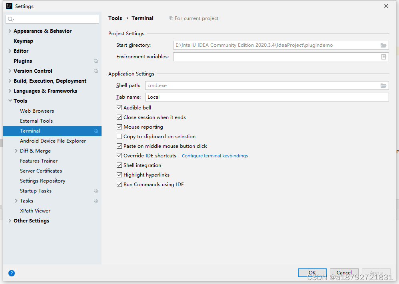Click the project-level icon beside Plugins
Image resolution: width=399 pixels, height=284 pixels.
point(96,61)
